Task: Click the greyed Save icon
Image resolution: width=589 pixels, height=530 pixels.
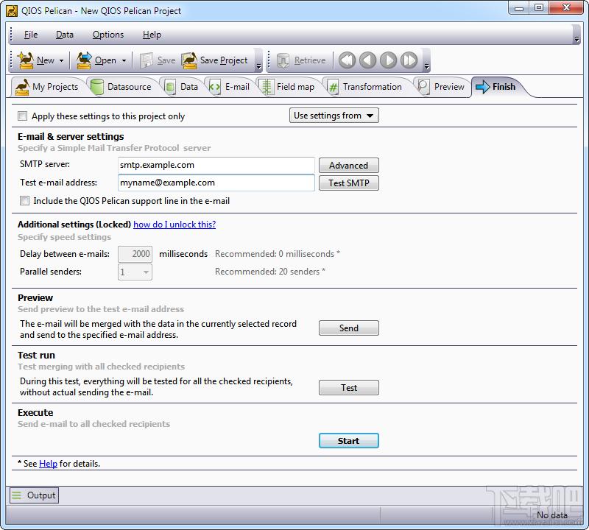Action: pyautogui.click(x=147, y=60)
